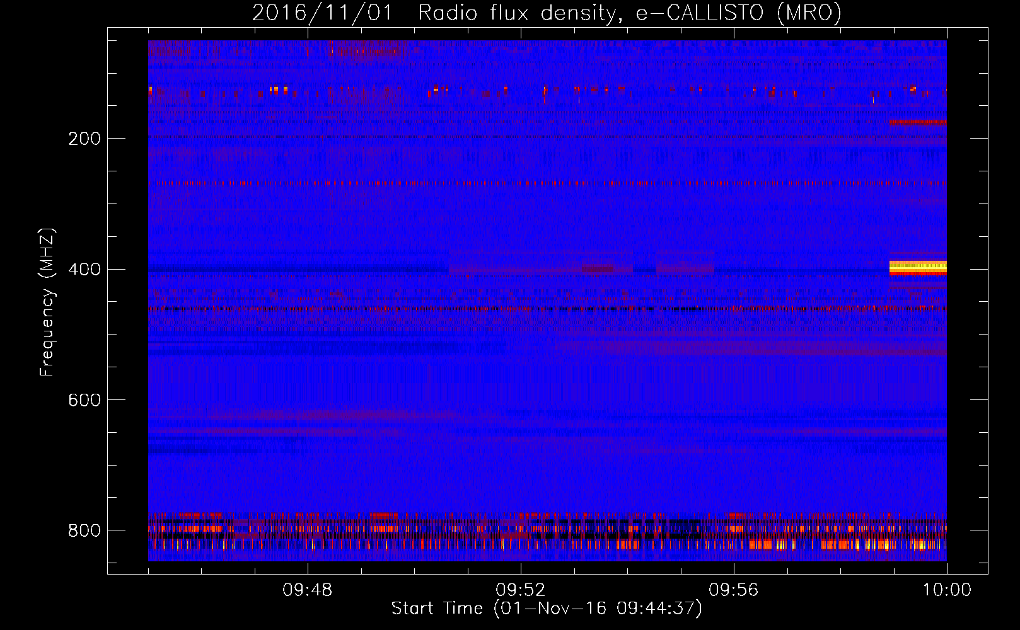Click the plot title 'Radio flux density, e-CALLISTO (MRO)'

coord(630,13)
